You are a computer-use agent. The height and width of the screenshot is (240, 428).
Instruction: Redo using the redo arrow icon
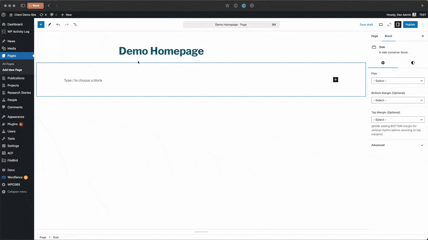point(67,24)
